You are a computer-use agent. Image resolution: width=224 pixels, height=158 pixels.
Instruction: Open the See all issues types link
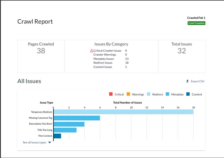click(x=34, y=143)
